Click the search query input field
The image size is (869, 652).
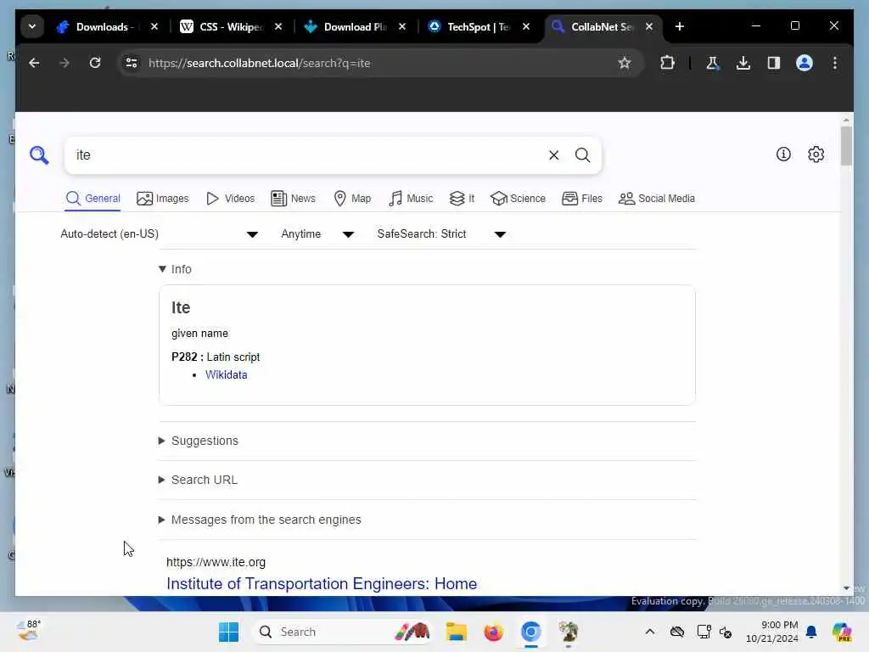tap(307, 155)
